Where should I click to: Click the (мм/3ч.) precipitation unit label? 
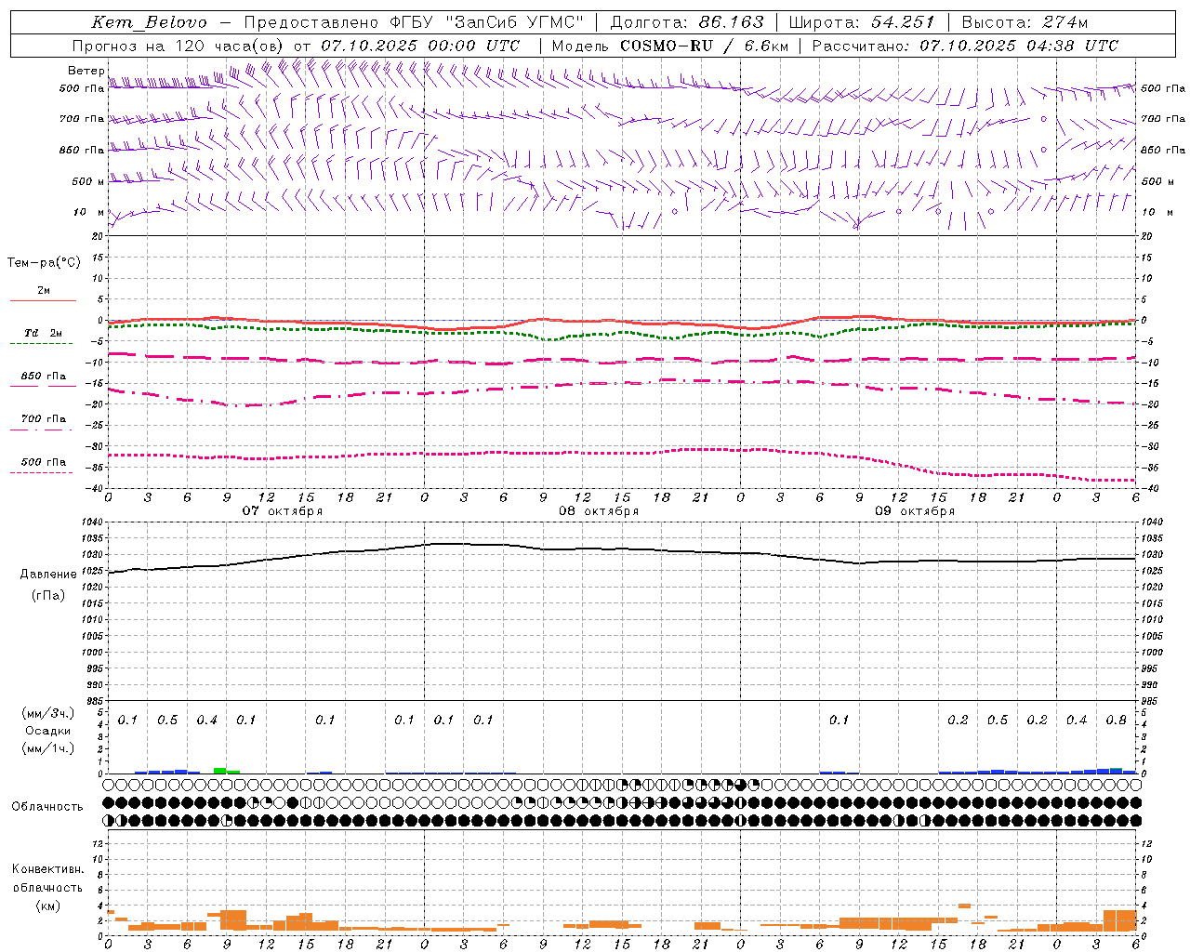point(47,714)
